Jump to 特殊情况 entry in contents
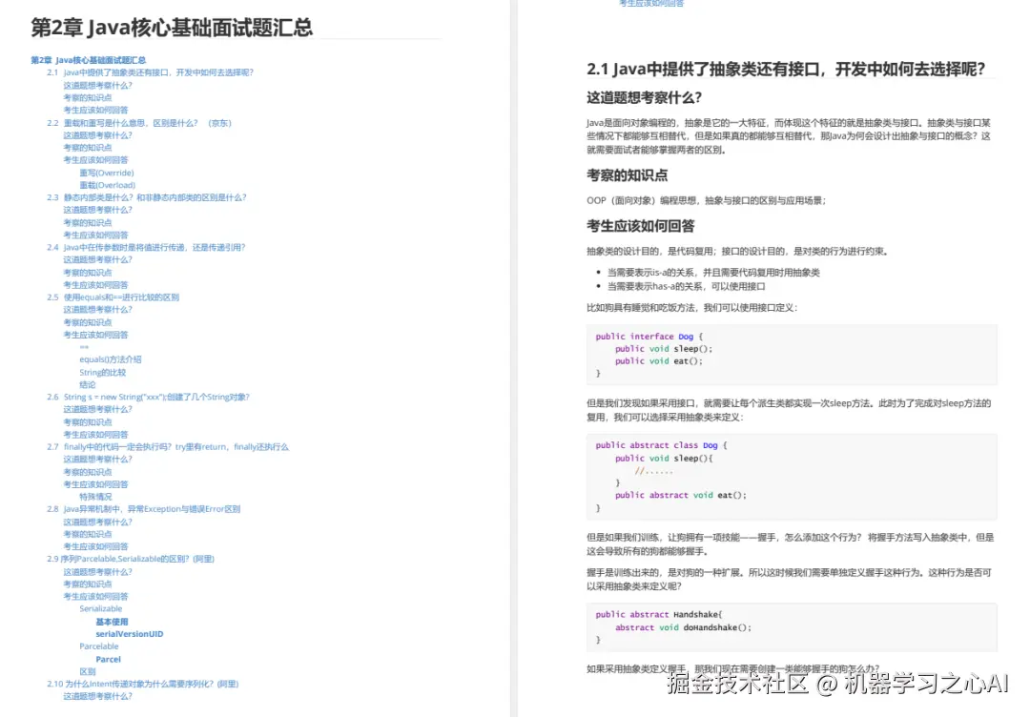 coord(95,497)
